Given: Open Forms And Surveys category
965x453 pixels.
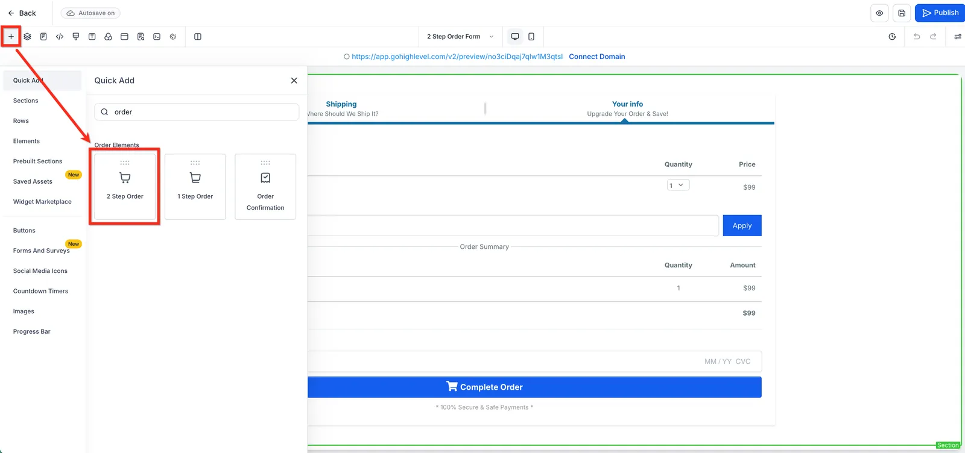Looking at the screenshot, I should (x=42, y=251).
